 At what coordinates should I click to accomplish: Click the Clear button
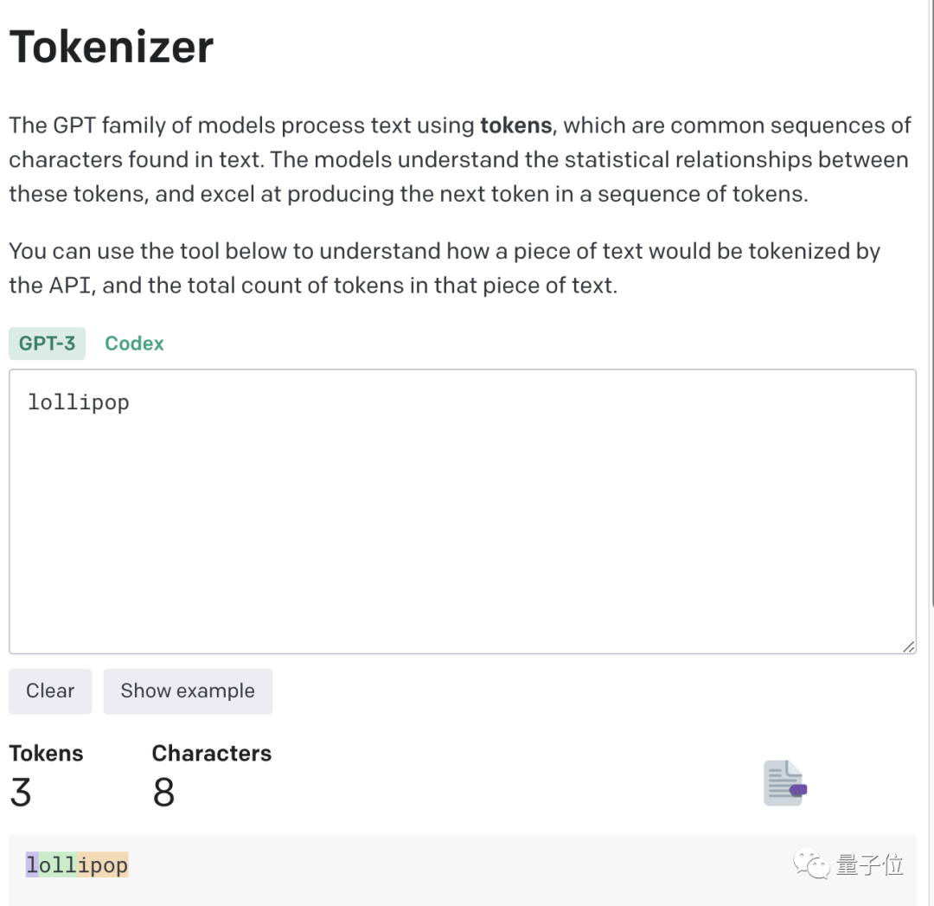[x=50, y=691]
